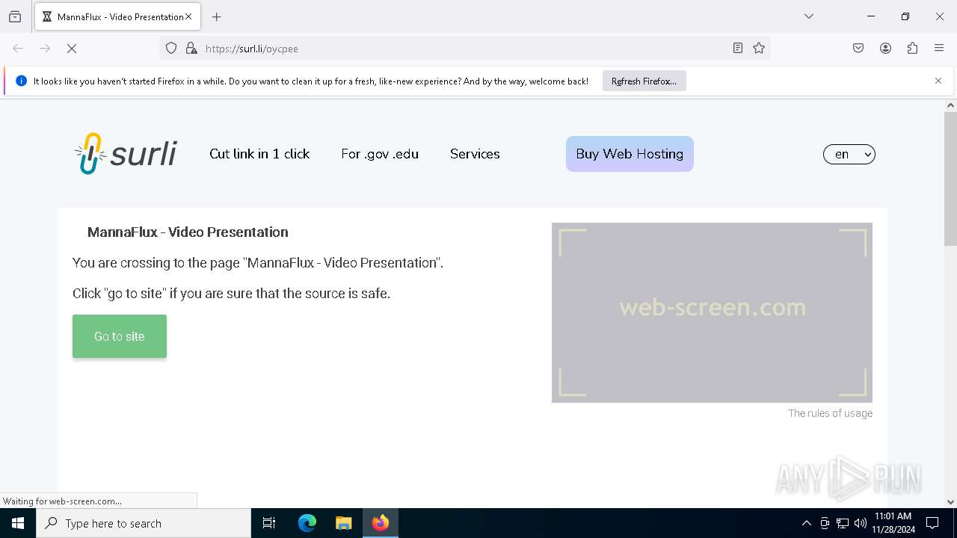Bookmark this page with star icon
This screenshot has height=538, width=957.
(x=759, y=49)
